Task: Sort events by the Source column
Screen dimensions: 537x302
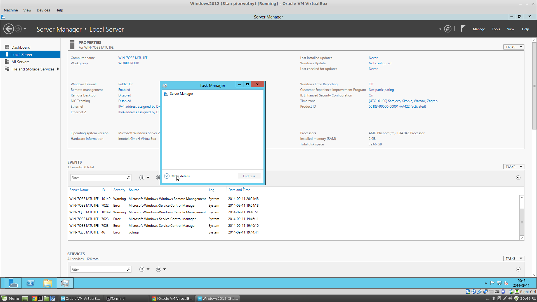Action: pyautogui.click(x=134, y=190)
